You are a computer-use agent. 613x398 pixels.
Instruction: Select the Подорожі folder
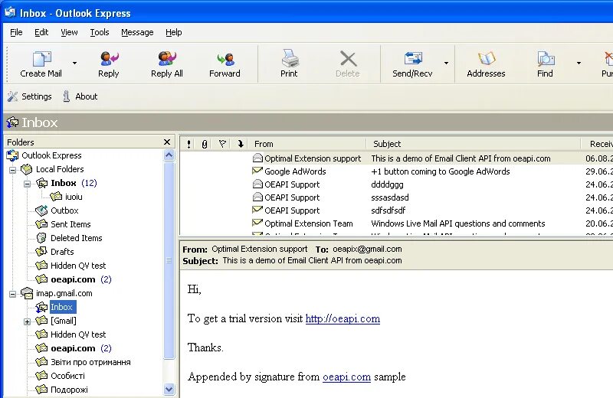click(x=69, y=390)
